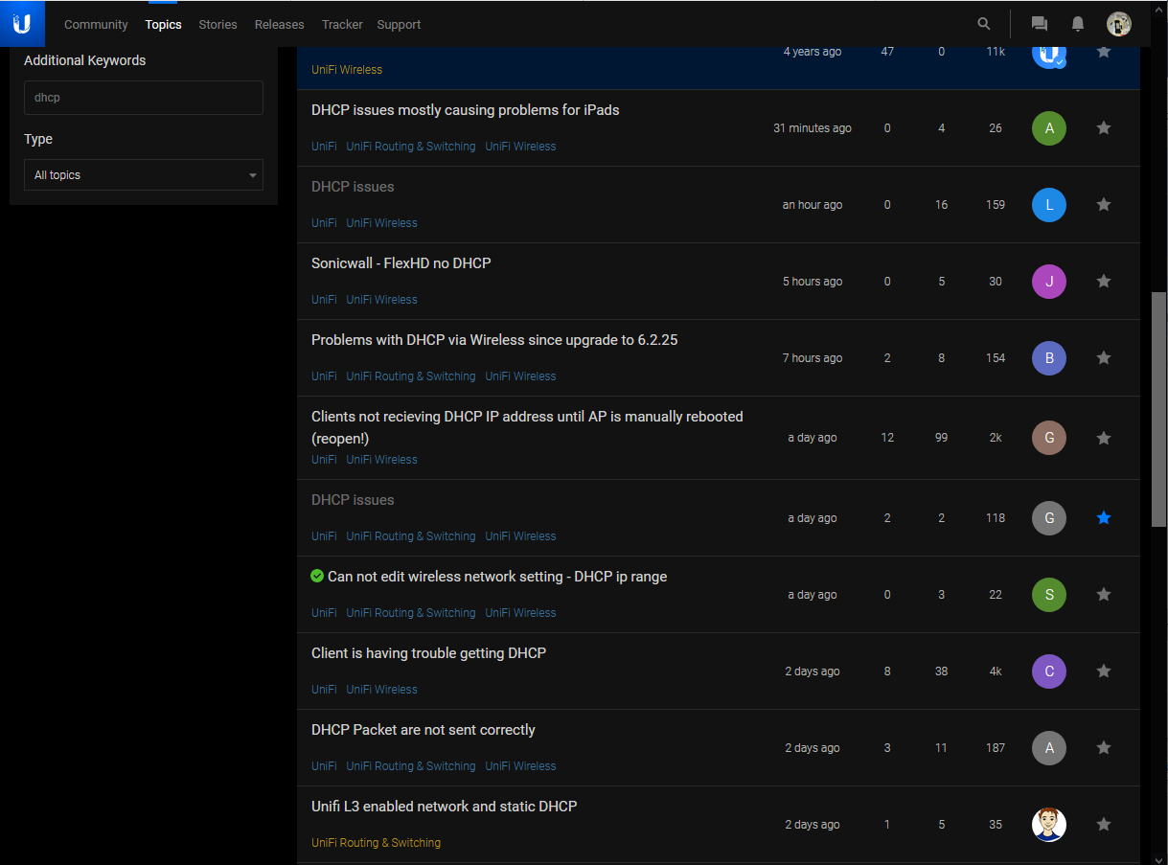Click the reply count '99'
Image resolution: width=1168 pixels, height=865 pixels.
point(941,438)
